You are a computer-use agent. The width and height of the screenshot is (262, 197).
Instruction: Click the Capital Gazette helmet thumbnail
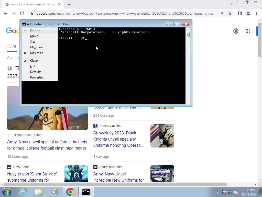pyautogui.click(x=162, y=136)
